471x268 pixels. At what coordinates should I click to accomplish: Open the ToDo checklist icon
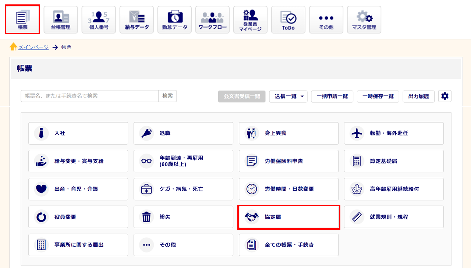click(x=288, y=20)
